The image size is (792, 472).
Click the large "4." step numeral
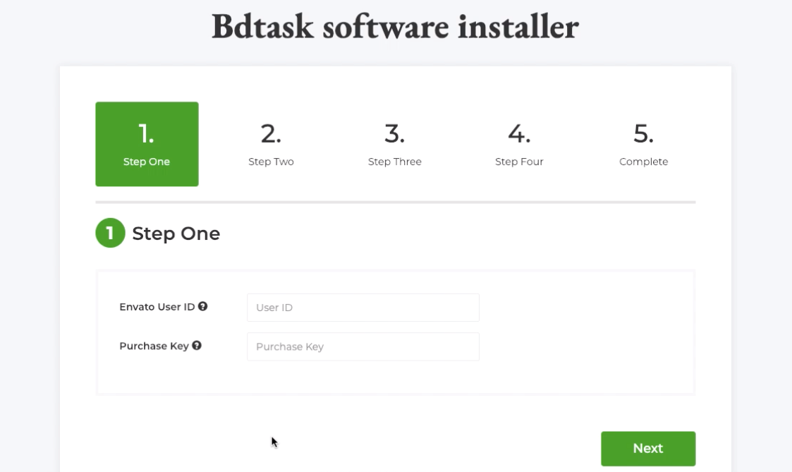point(519,133)
